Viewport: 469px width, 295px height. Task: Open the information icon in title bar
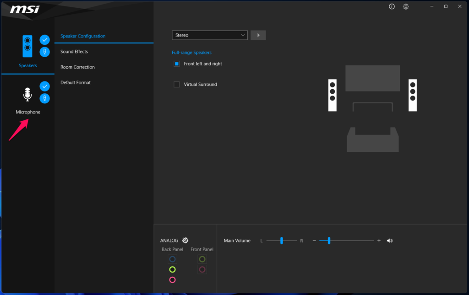point(392,7)
